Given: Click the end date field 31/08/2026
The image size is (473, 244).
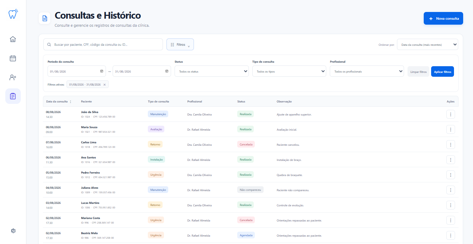Looking at the screenshot, I should point(142,71).
